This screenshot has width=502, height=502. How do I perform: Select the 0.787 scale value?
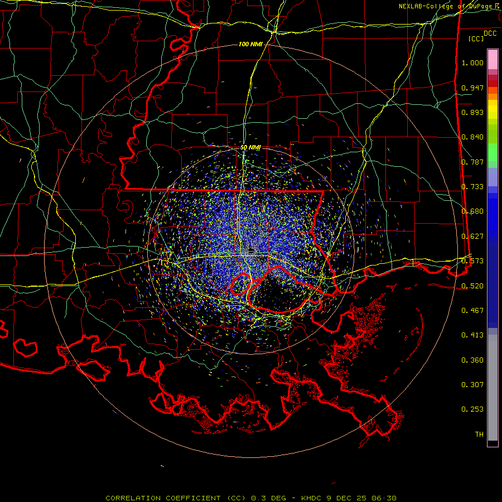[x=472, y=162]
